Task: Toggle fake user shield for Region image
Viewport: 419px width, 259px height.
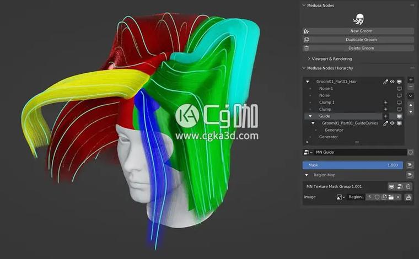Action: tap(377, 197)
